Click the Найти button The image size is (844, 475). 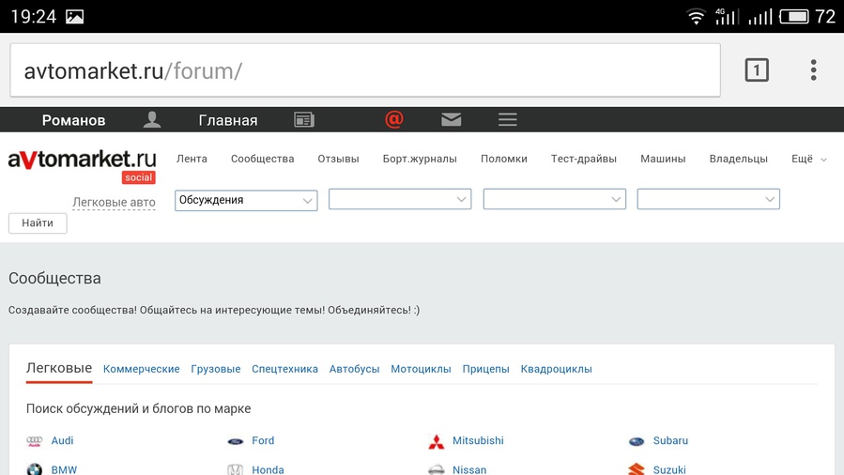(38, 223)
